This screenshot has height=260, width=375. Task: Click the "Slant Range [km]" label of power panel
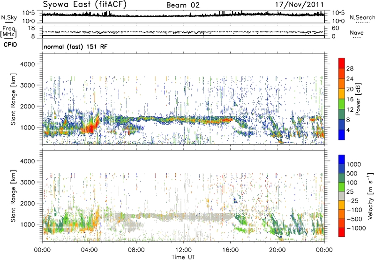[x=13, y=99]
